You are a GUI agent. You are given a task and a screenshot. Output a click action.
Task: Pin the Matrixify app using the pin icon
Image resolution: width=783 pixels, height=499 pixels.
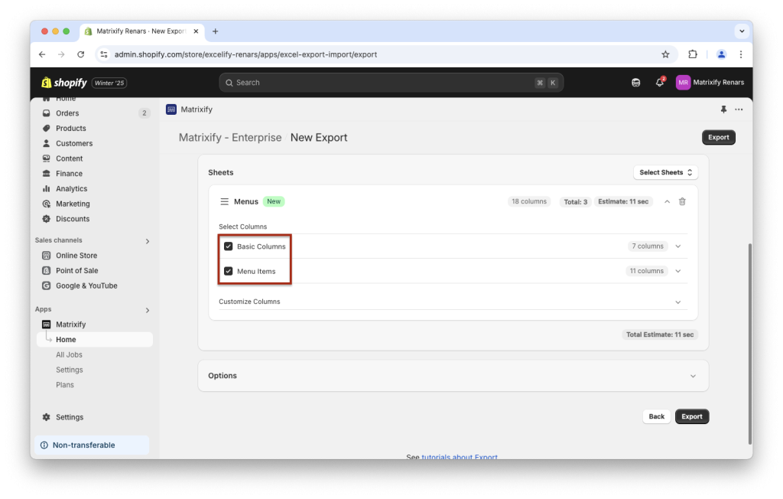(x=723, y=109)
